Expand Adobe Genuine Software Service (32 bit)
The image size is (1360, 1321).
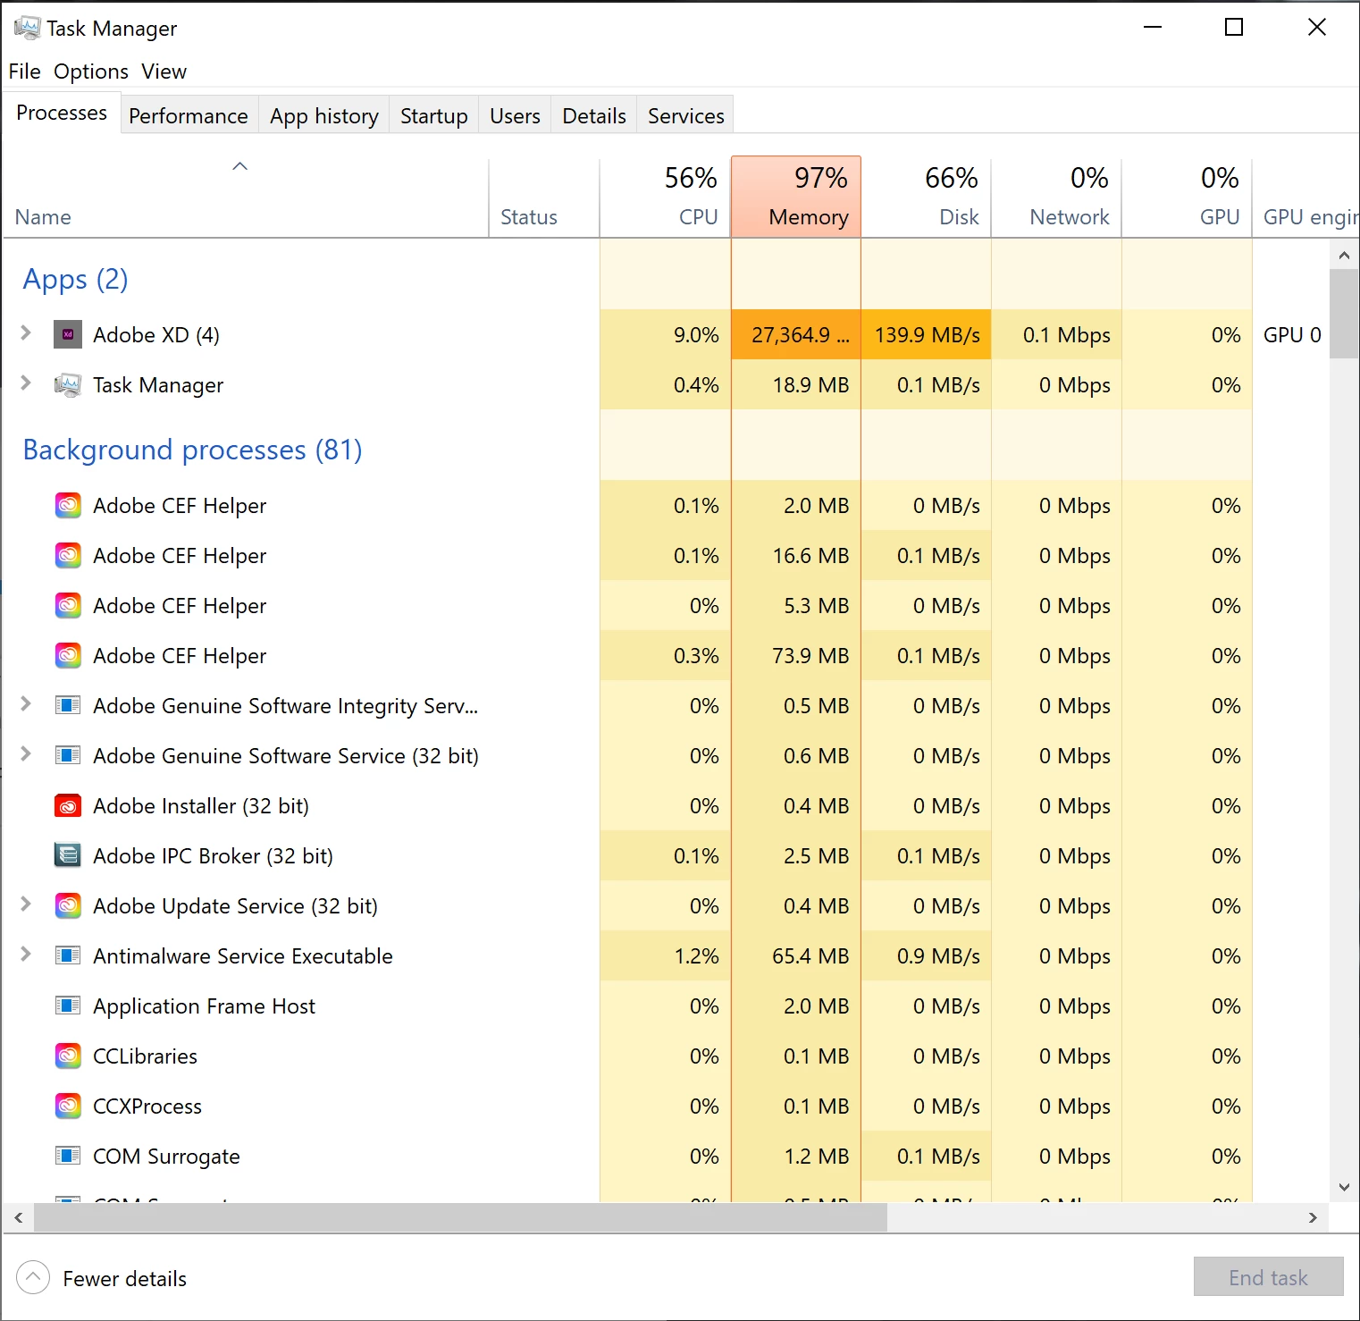[x=26, y=754]
